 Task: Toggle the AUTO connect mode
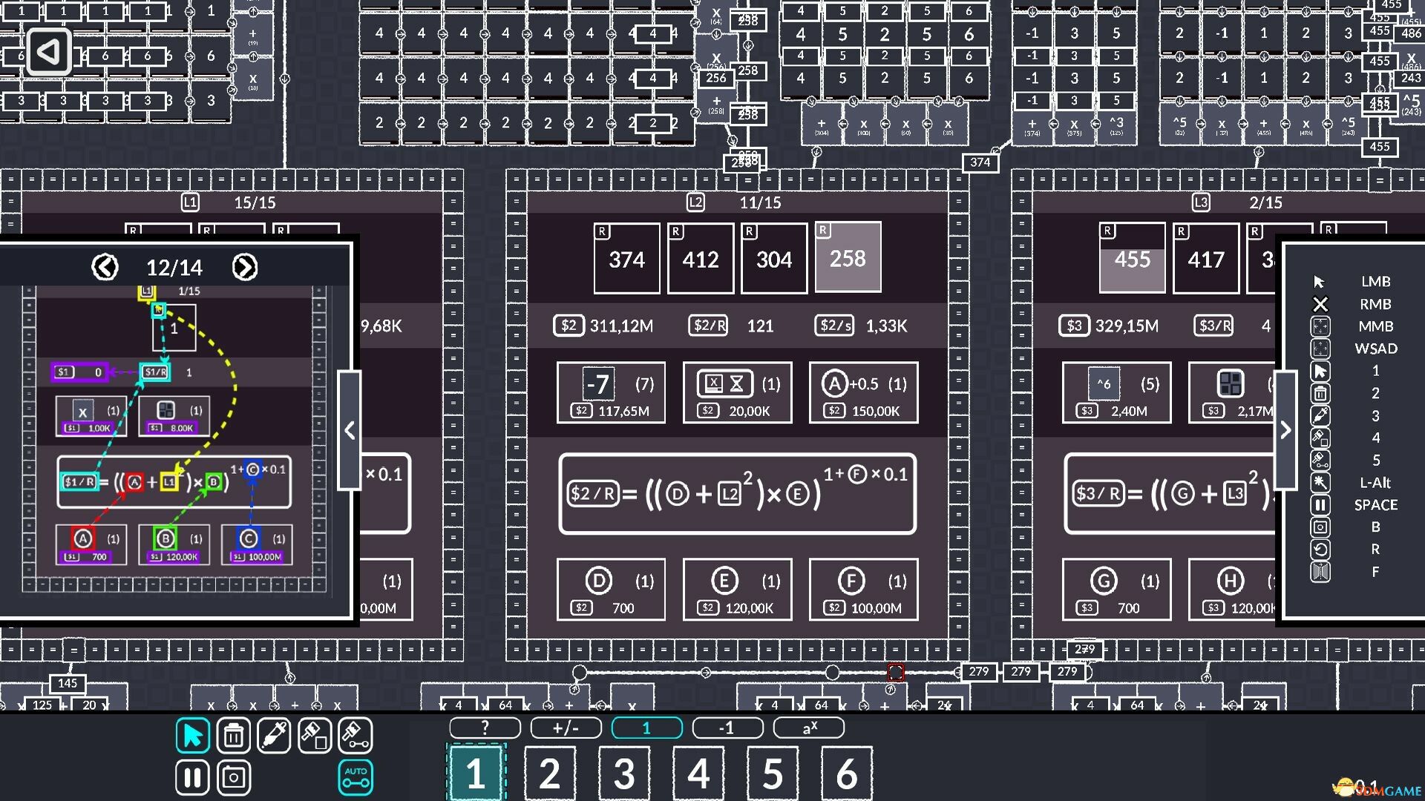point(355,777)
